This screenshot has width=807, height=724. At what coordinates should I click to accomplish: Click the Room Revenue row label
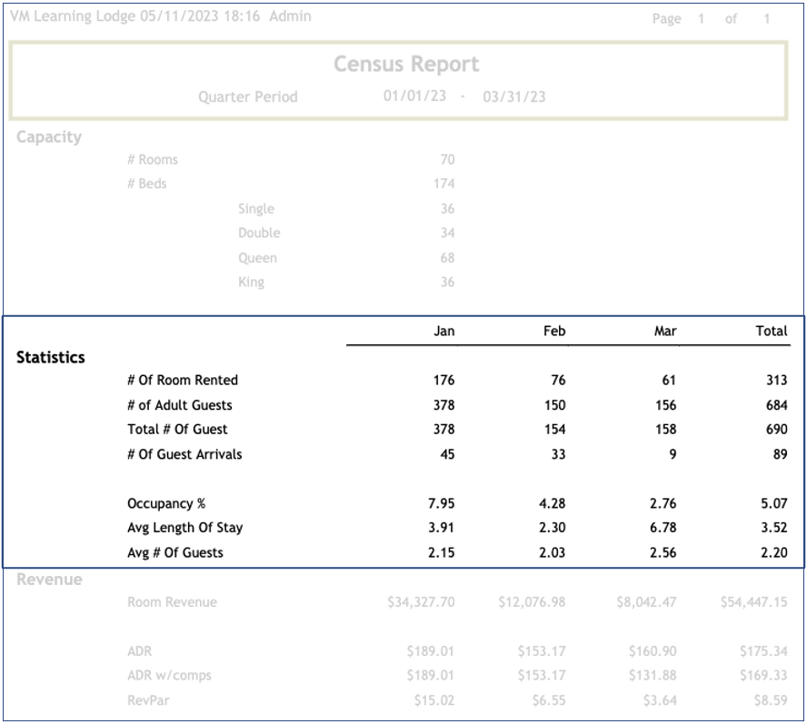tap(172, 602)
